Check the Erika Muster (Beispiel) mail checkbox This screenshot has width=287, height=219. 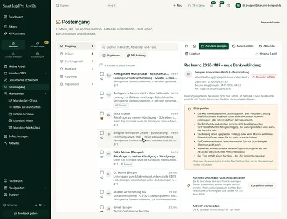point(102,152)
